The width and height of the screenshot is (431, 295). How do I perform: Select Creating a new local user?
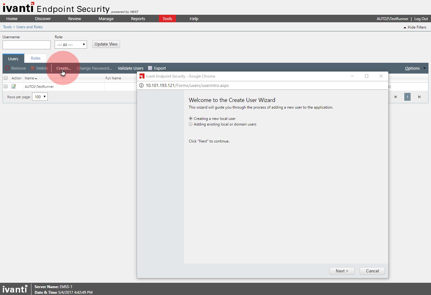(191, 118)
